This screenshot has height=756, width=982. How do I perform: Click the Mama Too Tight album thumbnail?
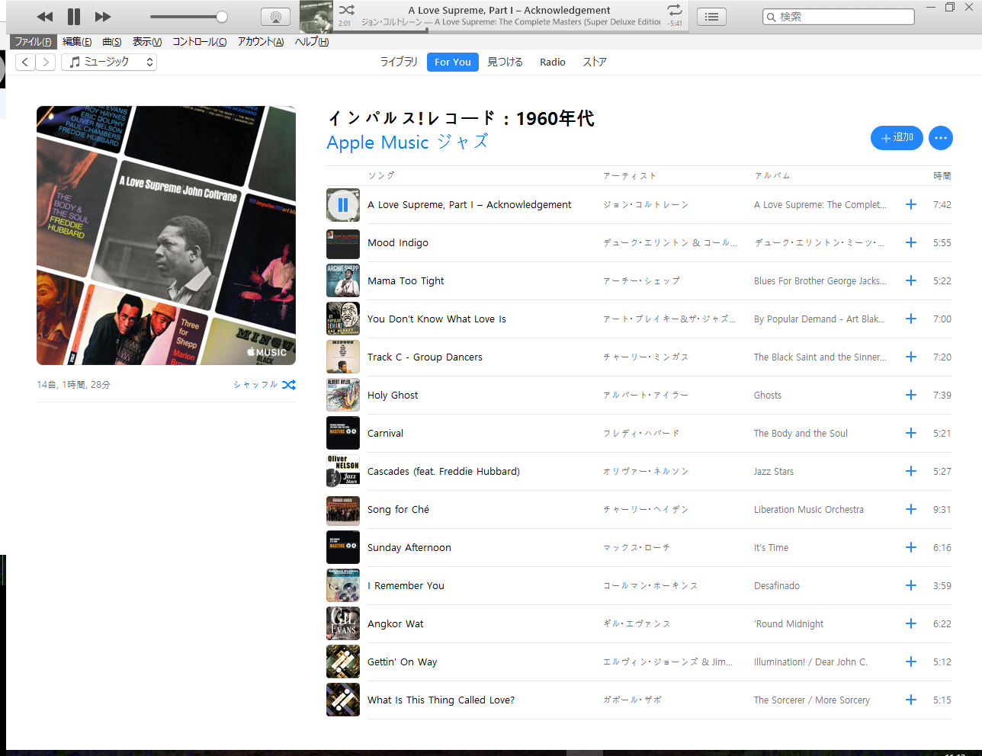coord(343,281)
